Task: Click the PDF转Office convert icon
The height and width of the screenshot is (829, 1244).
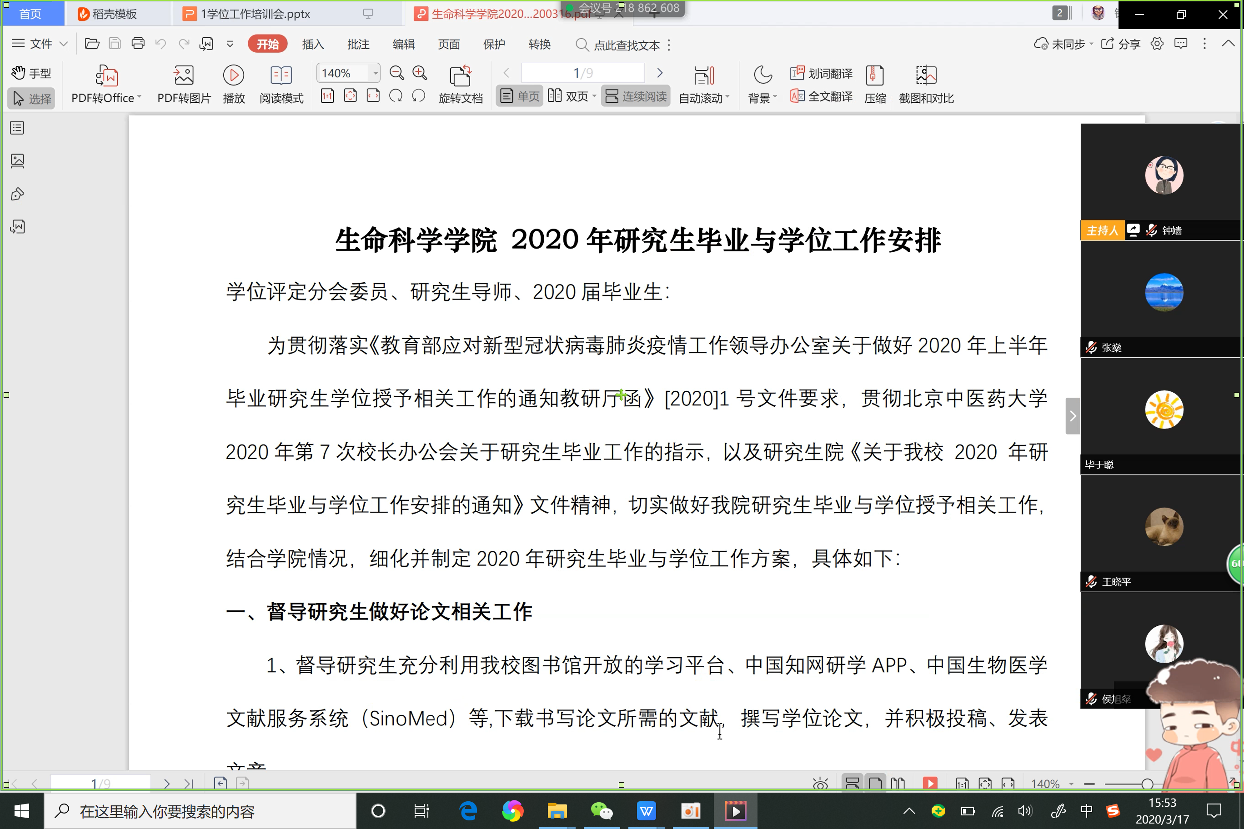Action: [106, 75]
